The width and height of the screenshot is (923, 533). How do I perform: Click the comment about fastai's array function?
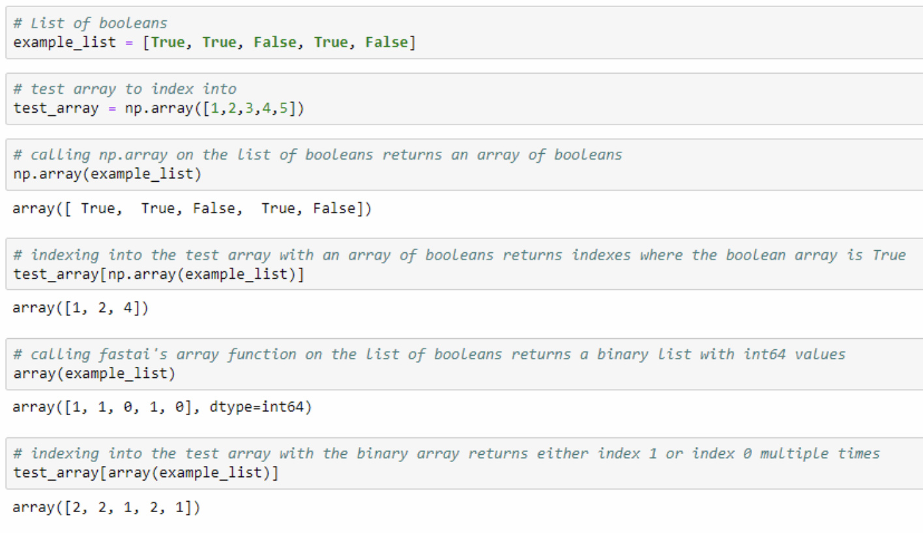coord(429,354)
